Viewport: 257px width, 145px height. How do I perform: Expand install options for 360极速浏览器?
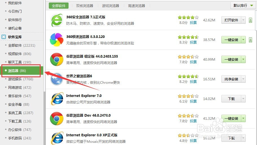(x=243, y=40)
